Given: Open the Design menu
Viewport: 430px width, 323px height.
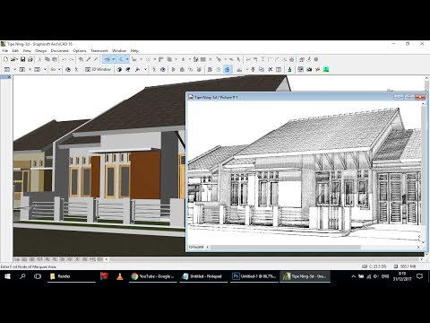Looking at the screenshot, I should tap(40, 51).
